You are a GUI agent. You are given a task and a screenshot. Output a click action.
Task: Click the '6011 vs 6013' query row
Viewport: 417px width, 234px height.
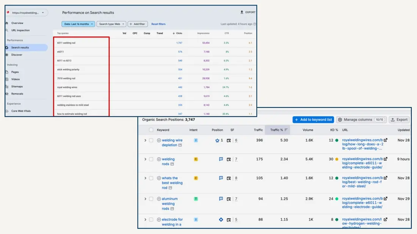tap(155, 60)
